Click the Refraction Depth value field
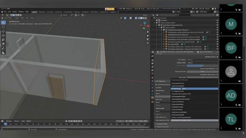 pos(203,72)
